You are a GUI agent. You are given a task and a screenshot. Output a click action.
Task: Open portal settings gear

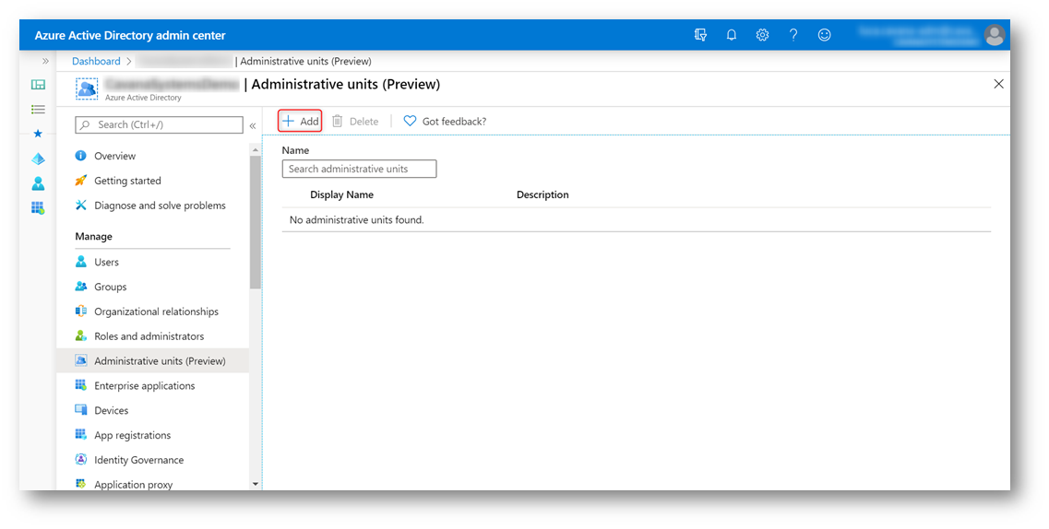[762, 35]
